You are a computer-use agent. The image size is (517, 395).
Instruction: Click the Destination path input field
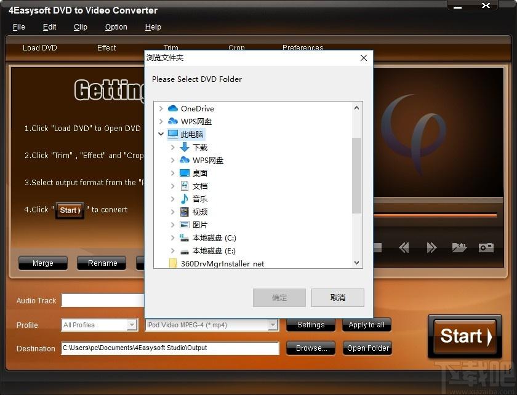click(x=170, y=348)
